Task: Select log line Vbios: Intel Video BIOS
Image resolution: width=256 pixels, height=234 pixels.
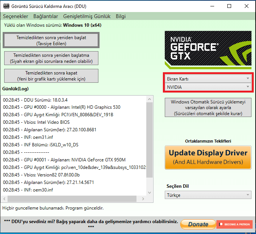Action: (36, 122)
